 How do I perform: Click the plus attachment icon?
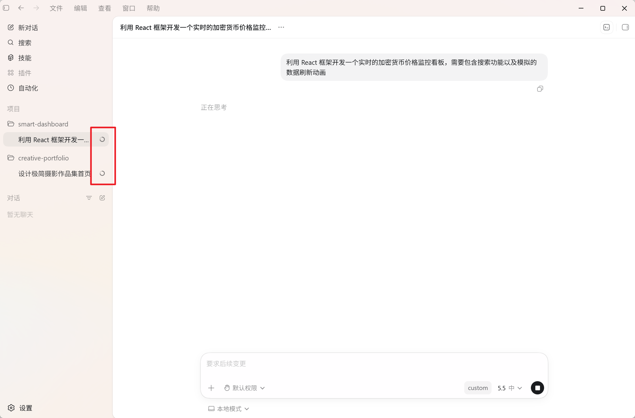click(x=211, y=388)
